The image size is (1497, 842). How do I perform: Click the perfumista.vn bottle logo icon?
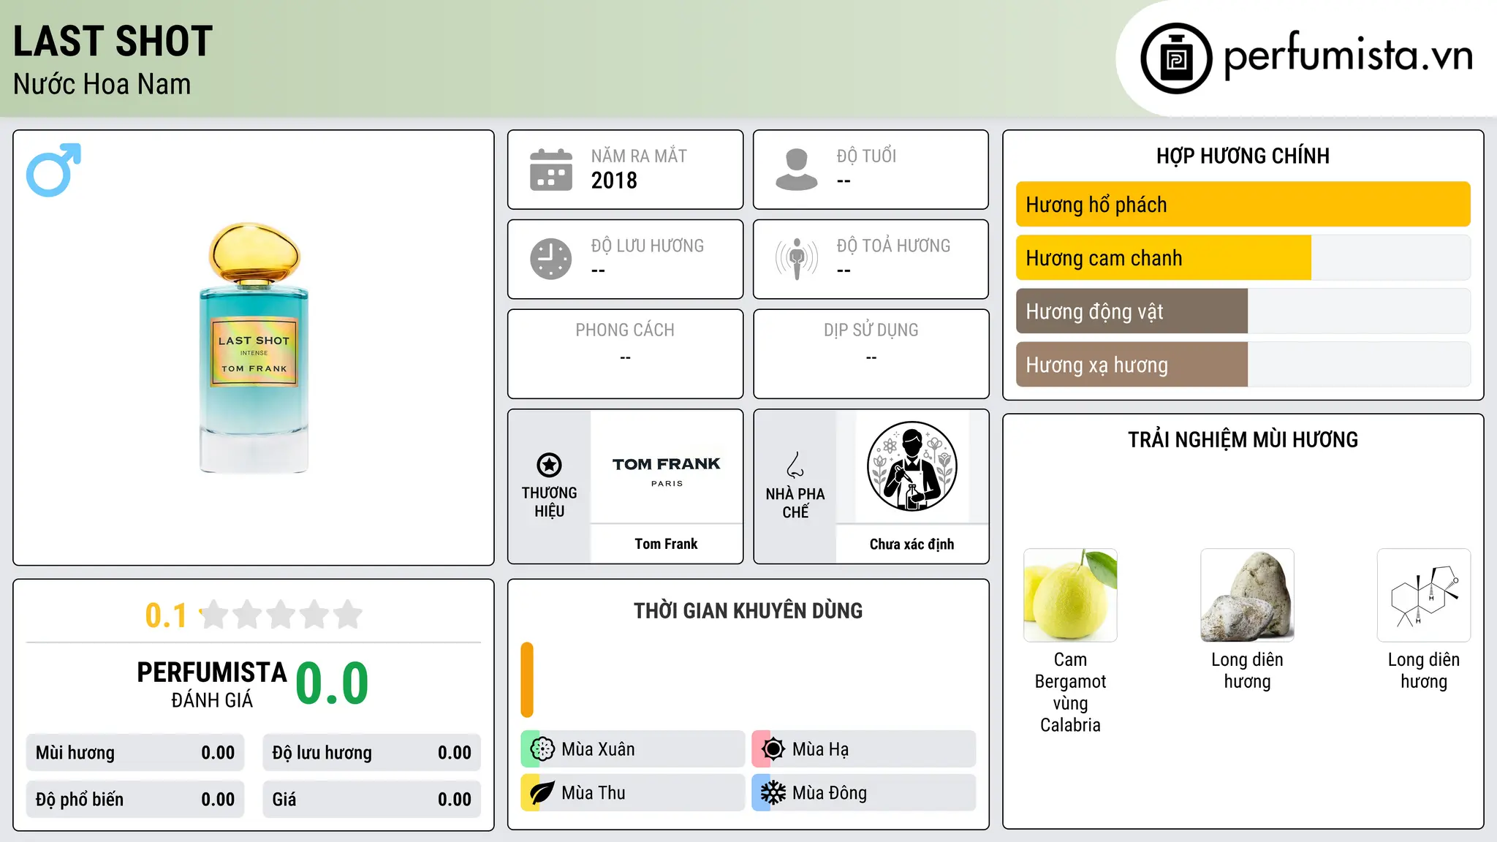1176,58
